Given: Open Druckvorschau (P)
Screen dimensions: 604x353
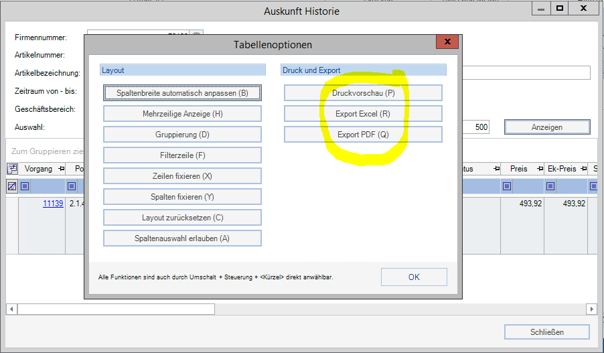Looking at the screenshot, I should (363, 93).
